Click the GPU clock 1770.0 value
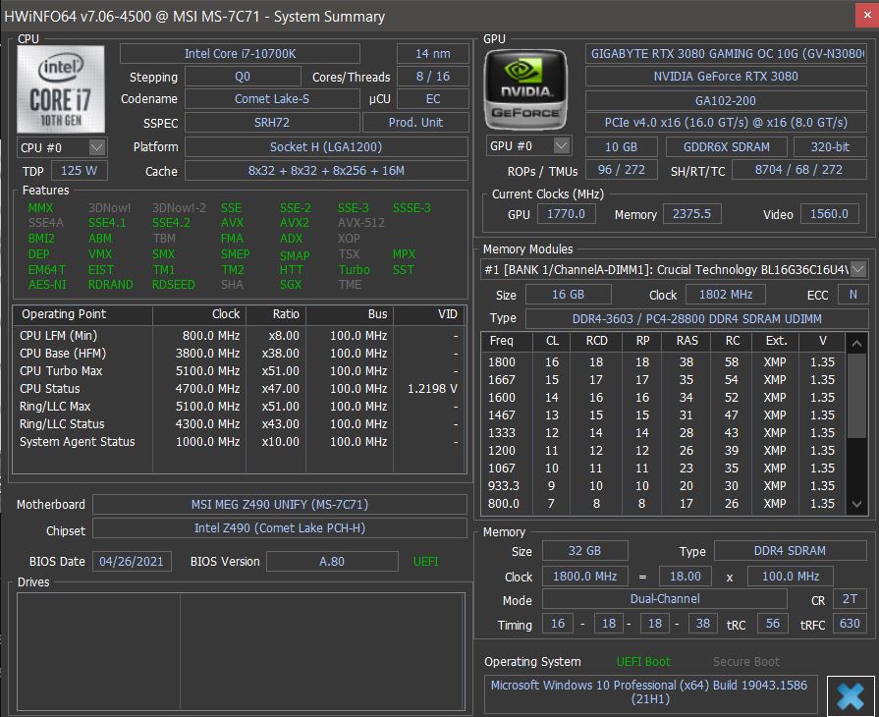This screenshot has width=879, height=717. click(566, 213)
